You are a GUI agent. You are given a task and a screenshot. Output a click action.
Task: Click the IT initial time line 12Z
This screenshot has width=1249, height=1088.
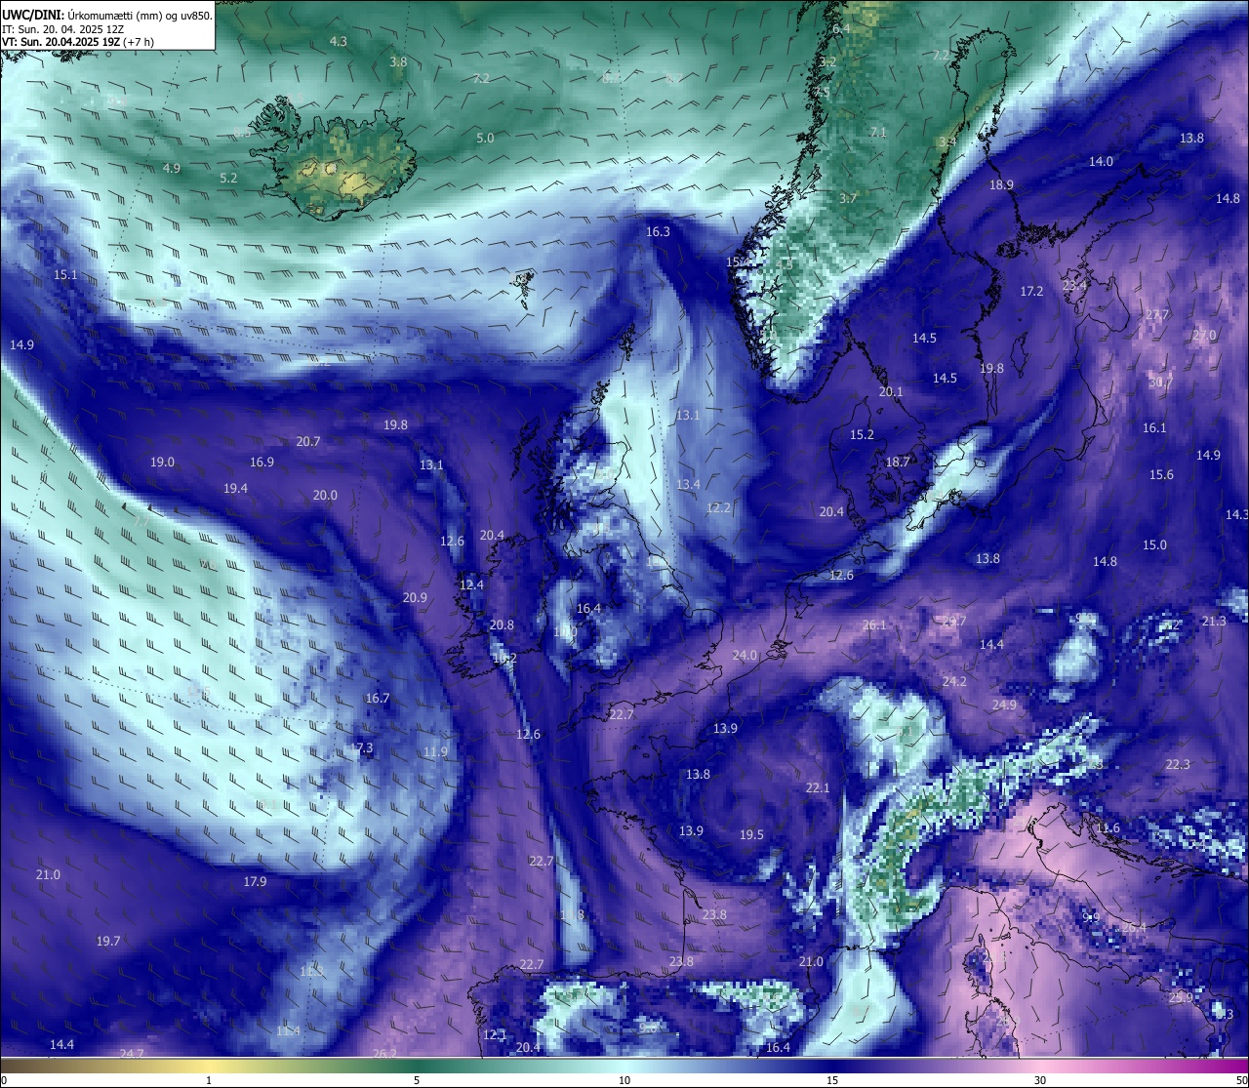[62, 29]
